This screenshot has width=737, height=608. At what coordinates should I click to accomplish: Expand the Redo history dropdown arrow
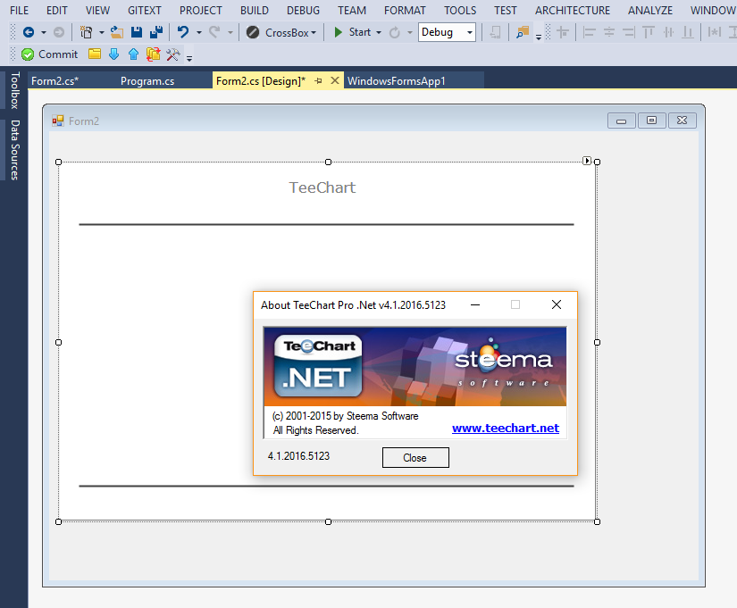[230, 32]
